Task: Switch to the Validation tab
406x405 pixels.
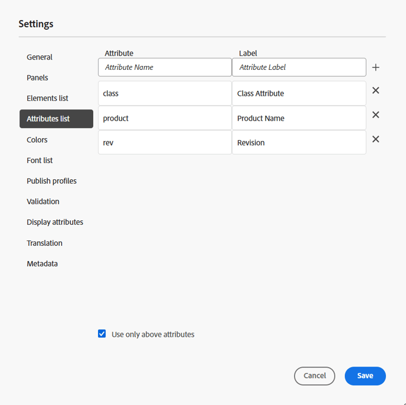Action: 43,201
